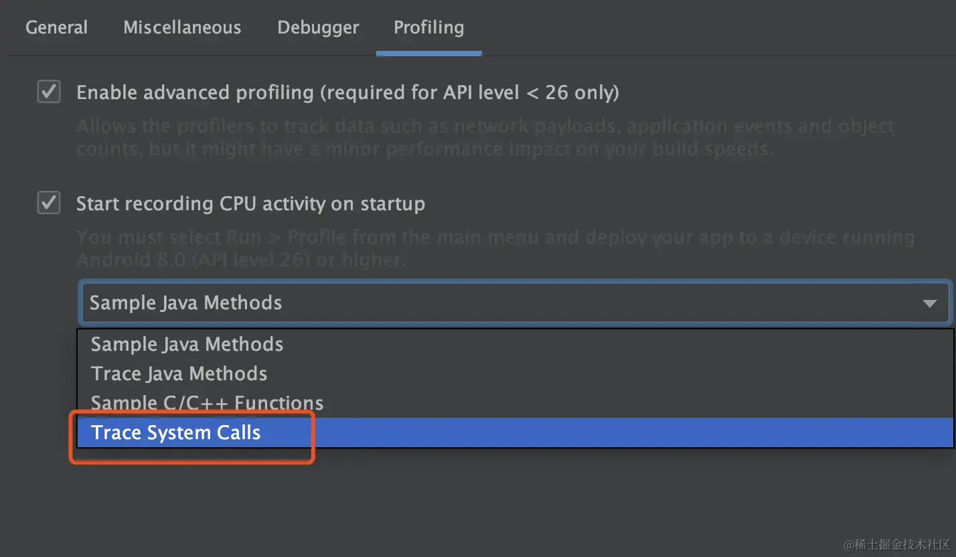This screenshot has width=956, height=557.
Task: Click the checkmark icon beside CPU activity recording
Action: click(x=49, y=203)
